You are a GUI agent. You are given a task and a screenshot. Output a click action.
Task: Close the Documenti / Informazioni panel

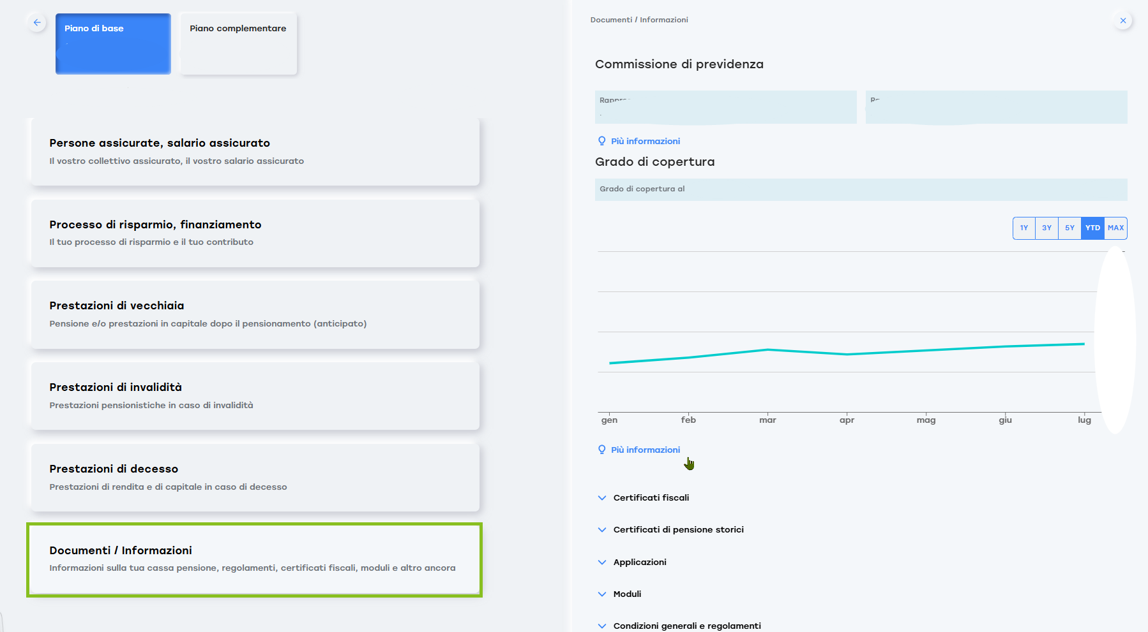(1122, 20)
